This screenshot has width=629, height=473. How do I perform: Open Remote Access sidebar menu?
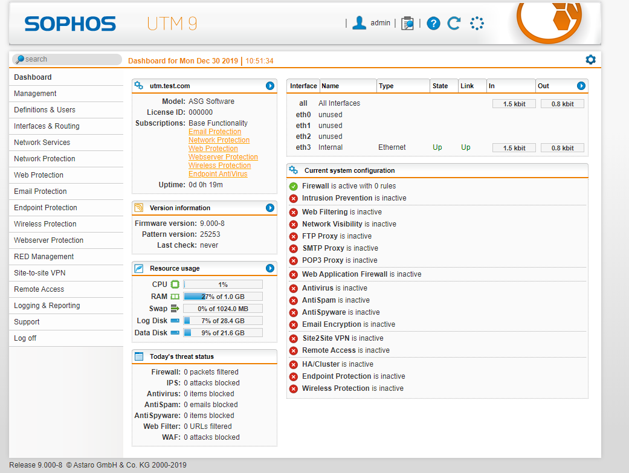[x=66, y=289]
